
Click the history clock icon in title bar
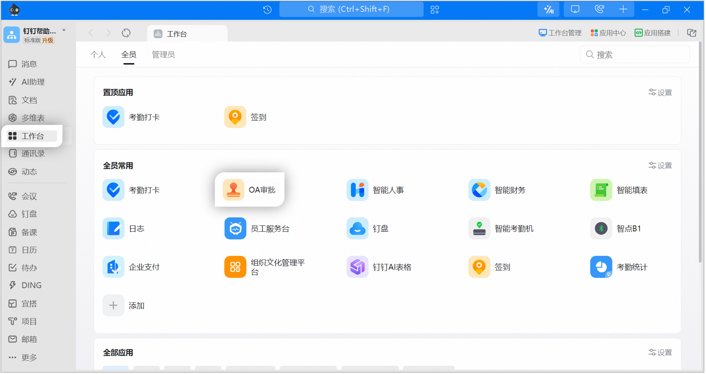[267, 10]
